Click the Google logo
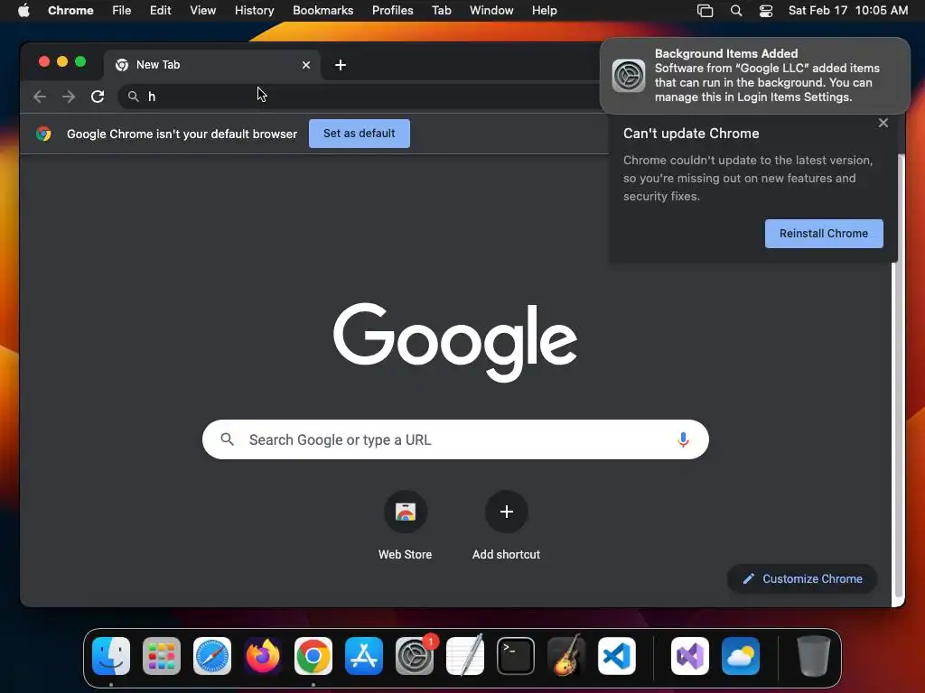The width and height of the screenshot is (925, 693). coord(455,342)
